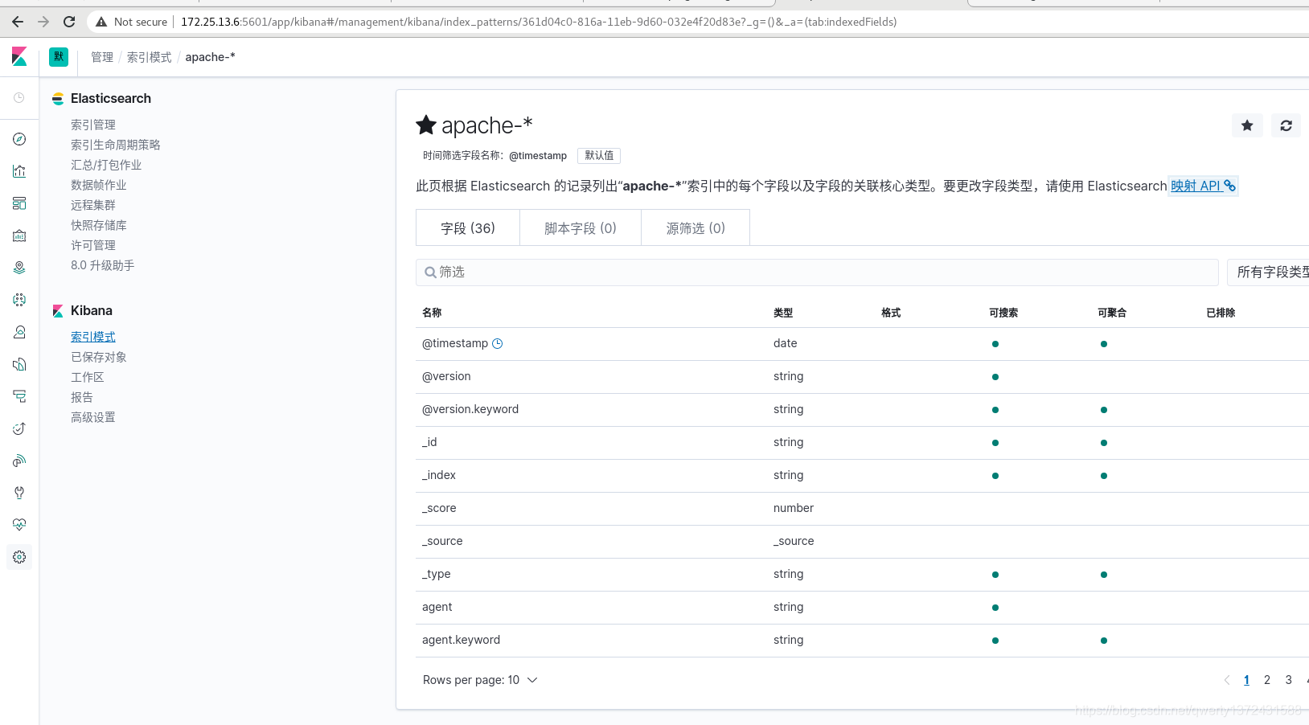Viewport: 1309px width, 725px height.
Task: Refresh the field list button
Action: pos(1286,125)
